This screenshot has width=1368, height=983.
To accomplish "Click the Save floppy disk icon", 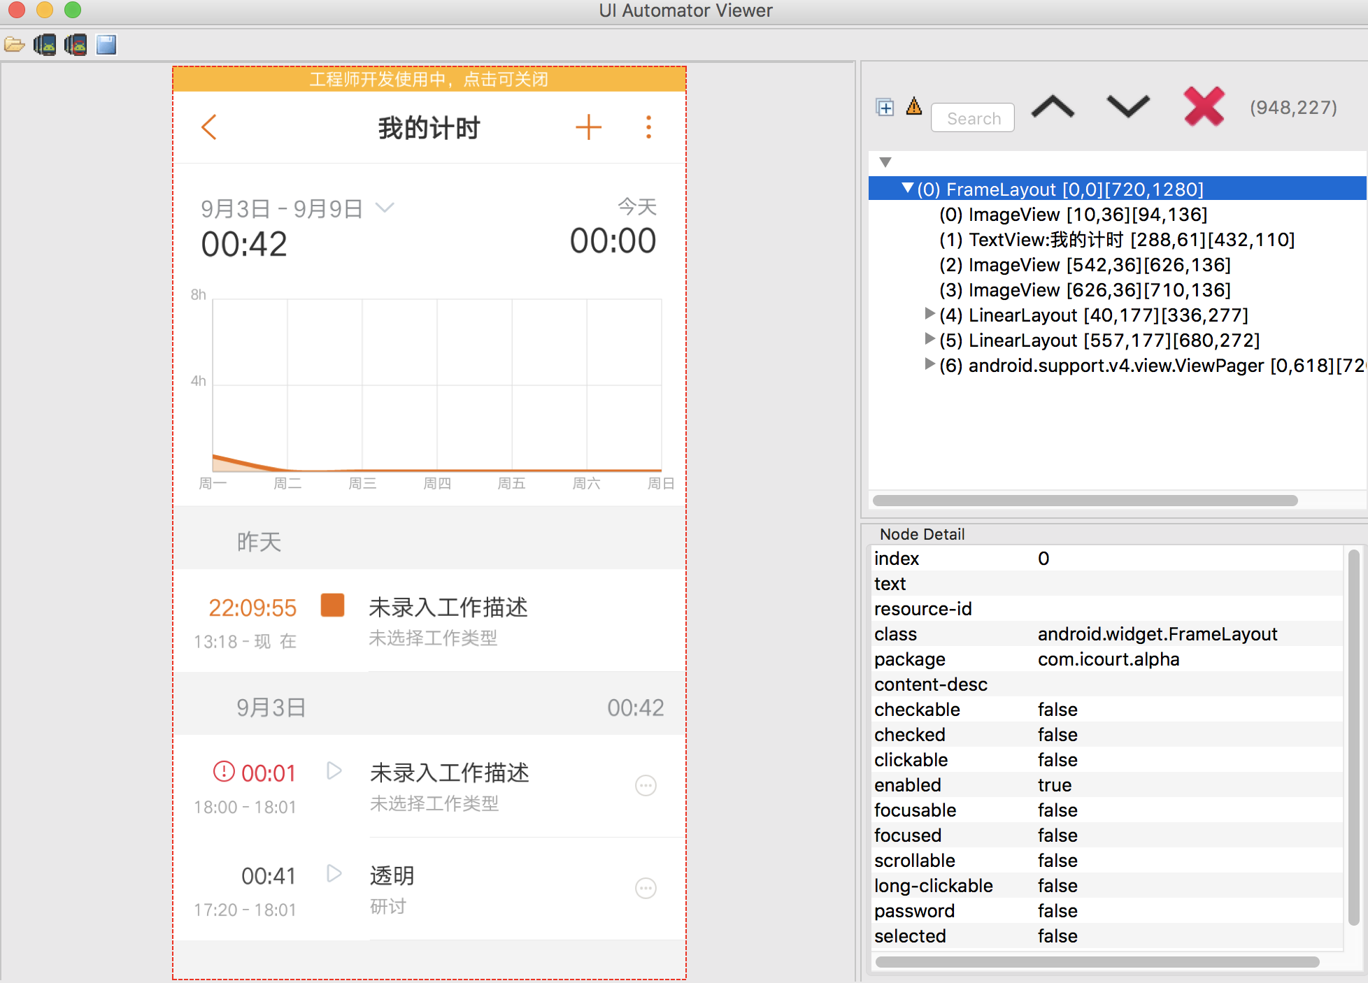I will point(106,45).
